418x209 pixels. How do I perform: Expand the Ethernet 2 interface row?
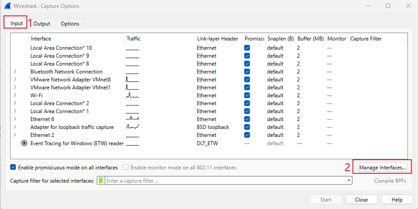pyautogui.click(x=15, y=135)
